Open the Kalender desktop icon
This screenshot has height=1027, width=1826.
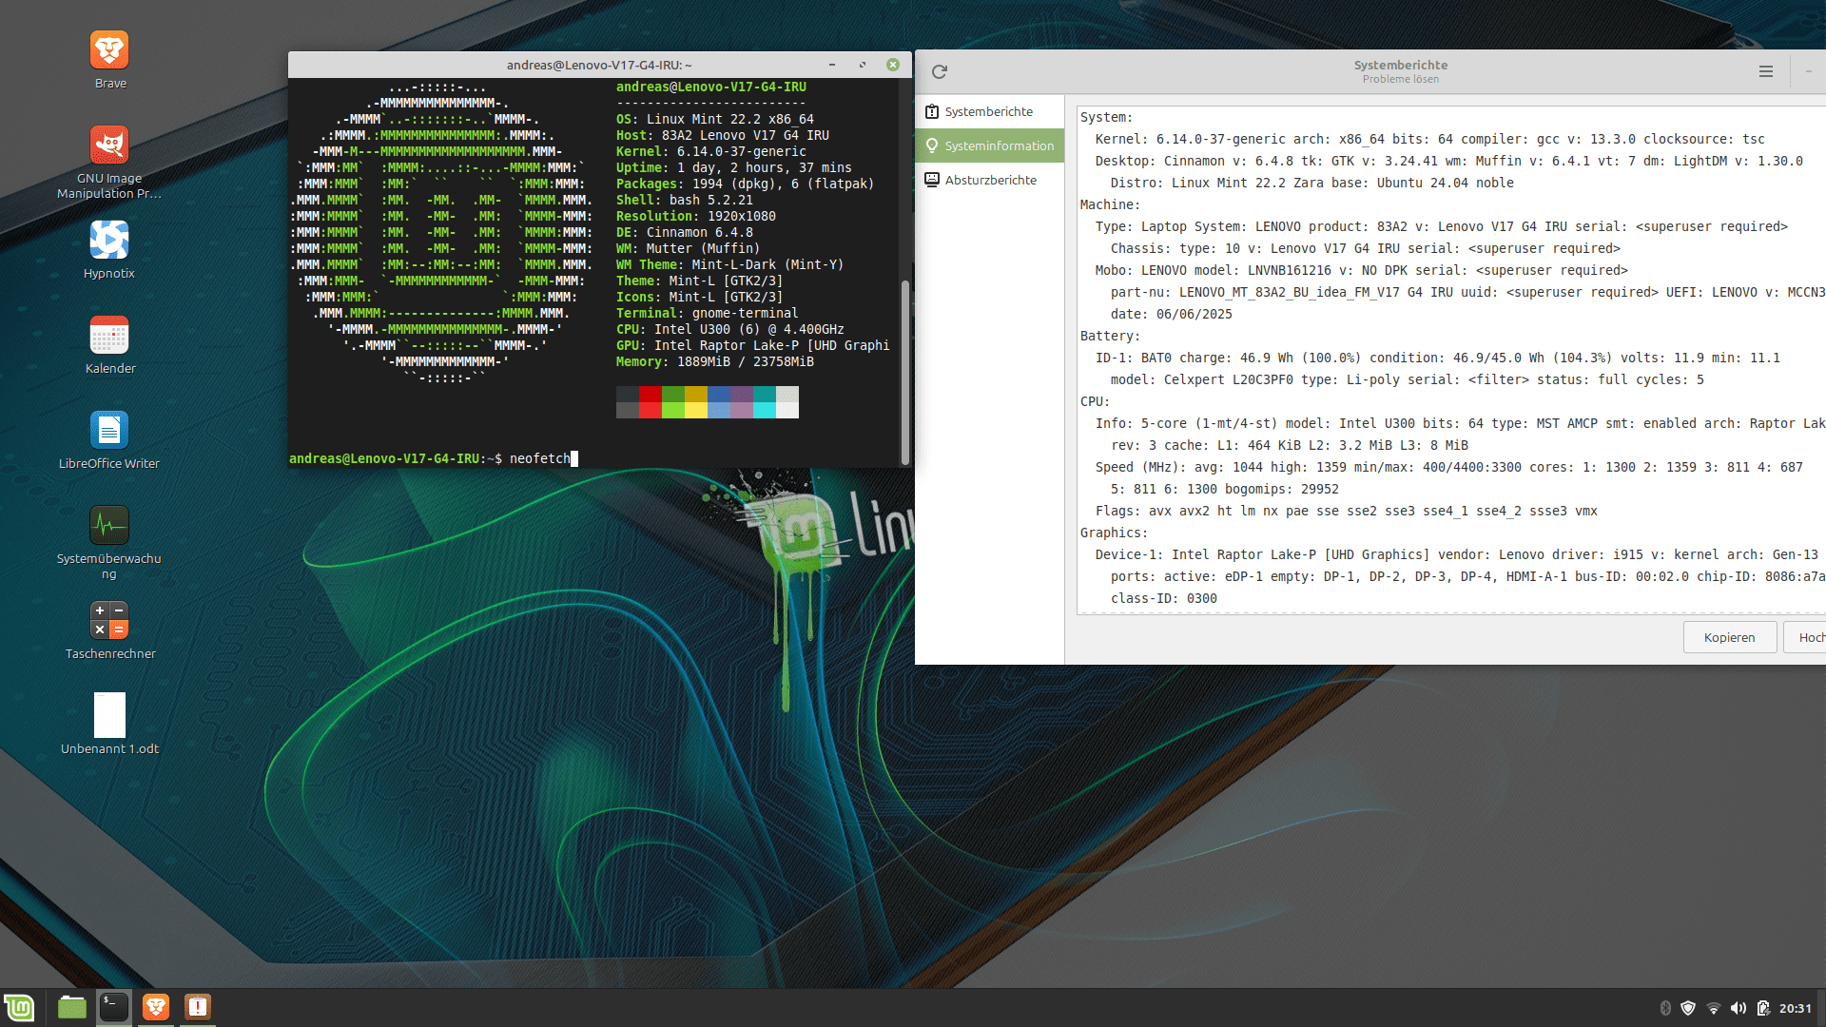(x=109, y=336)
